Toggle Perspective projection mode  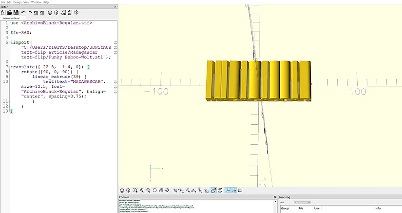[x=213, y=190]
